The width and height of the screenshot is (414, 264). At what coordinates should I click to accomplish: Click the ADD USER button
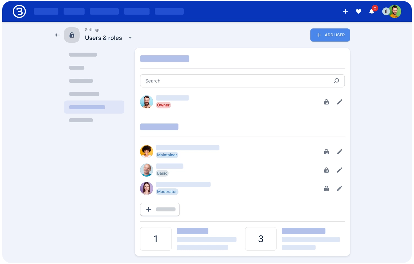tap(330, 35)
